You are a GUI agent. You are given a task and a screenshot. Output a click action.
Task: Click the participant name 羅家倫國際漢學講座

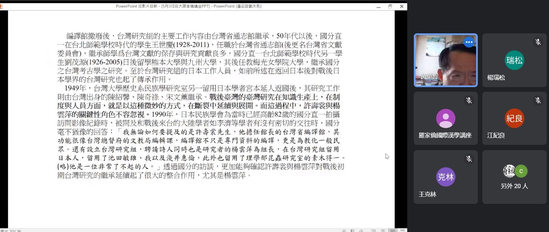click(445, 135)
